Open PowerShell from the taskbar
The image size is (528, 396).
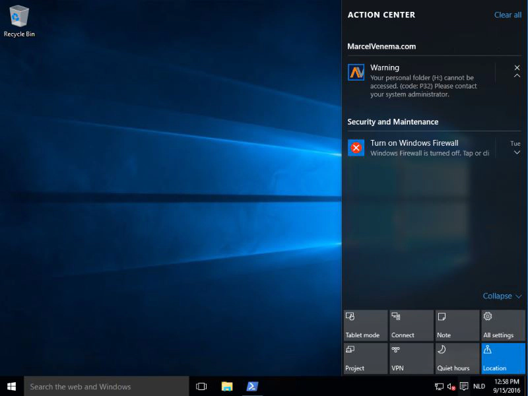pos(252,386)
